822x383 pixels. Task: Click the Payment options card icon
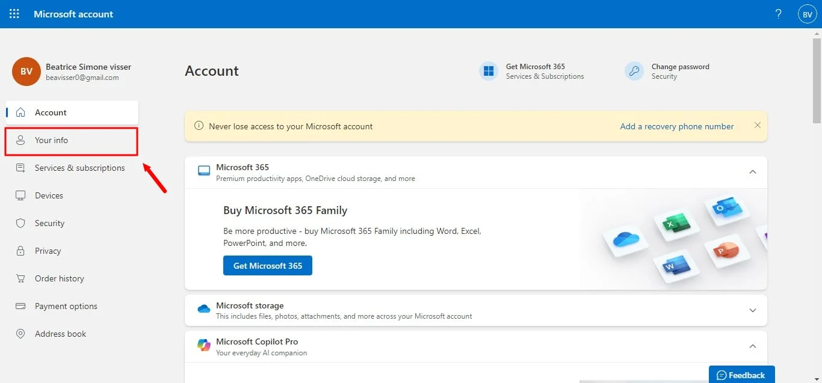pos(20,306)
